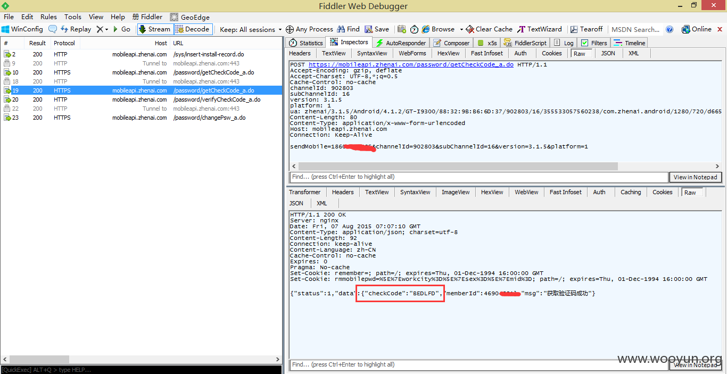Click the blue help question icon
Image resolution: width=727 pixels, height=374 pixels.
coord(670,29)
